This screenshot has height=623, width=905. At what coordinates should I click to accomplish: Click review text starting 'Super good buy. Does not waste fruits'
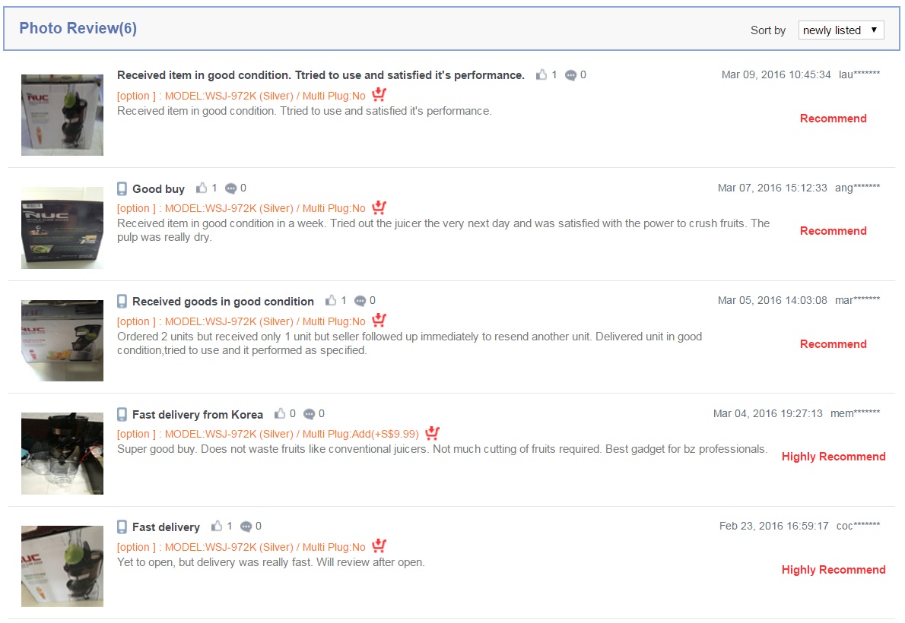tap(442, 449)
